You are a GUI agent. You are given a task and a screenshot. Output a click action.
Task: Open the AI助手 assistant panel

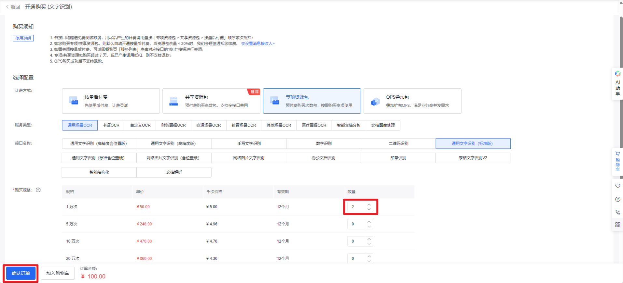click(617, 84)
